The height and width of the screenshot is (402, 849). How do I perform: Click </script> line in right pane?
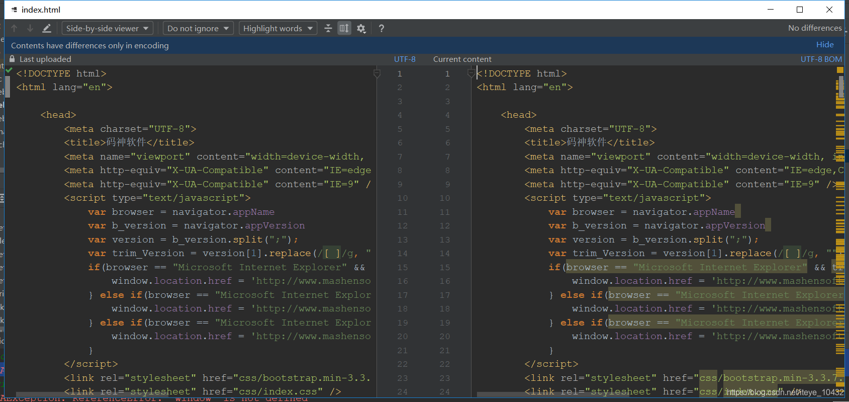(x=551, y=364)
